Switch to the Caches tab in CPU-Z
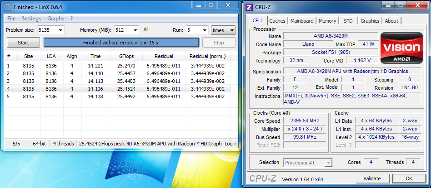The width and height of the screenshot is (431, 188). 277,21
